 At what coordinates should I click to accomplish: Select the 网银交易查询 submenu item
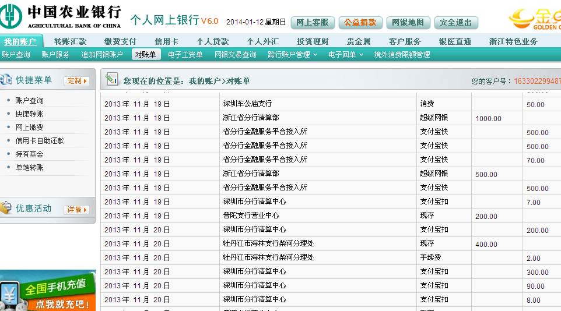tap(235, 55)
